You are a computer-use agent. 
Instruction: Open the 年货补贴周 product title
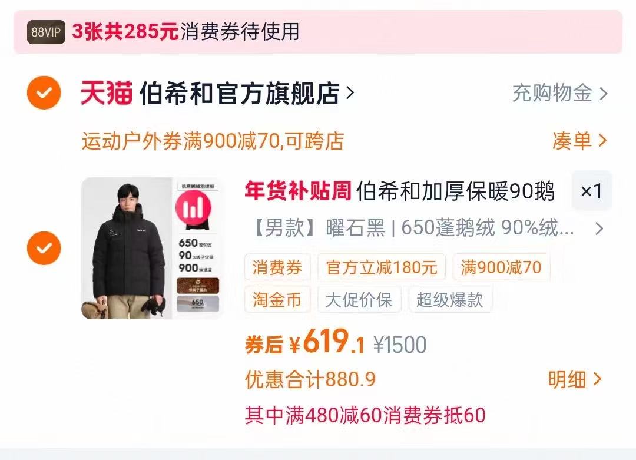click(x=399, y=191)
